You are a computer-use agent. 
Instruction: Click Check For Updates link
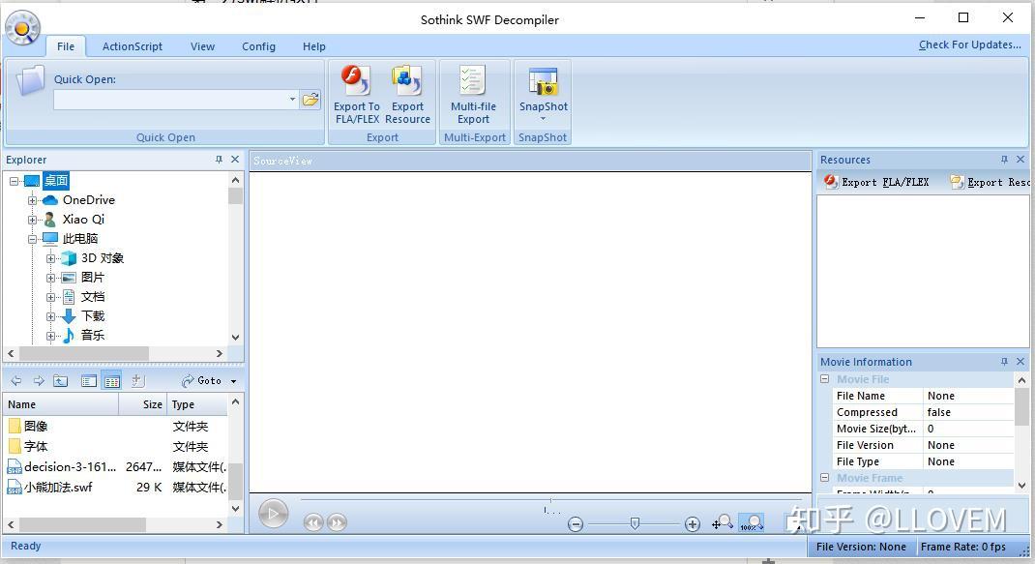coord(969,45)
